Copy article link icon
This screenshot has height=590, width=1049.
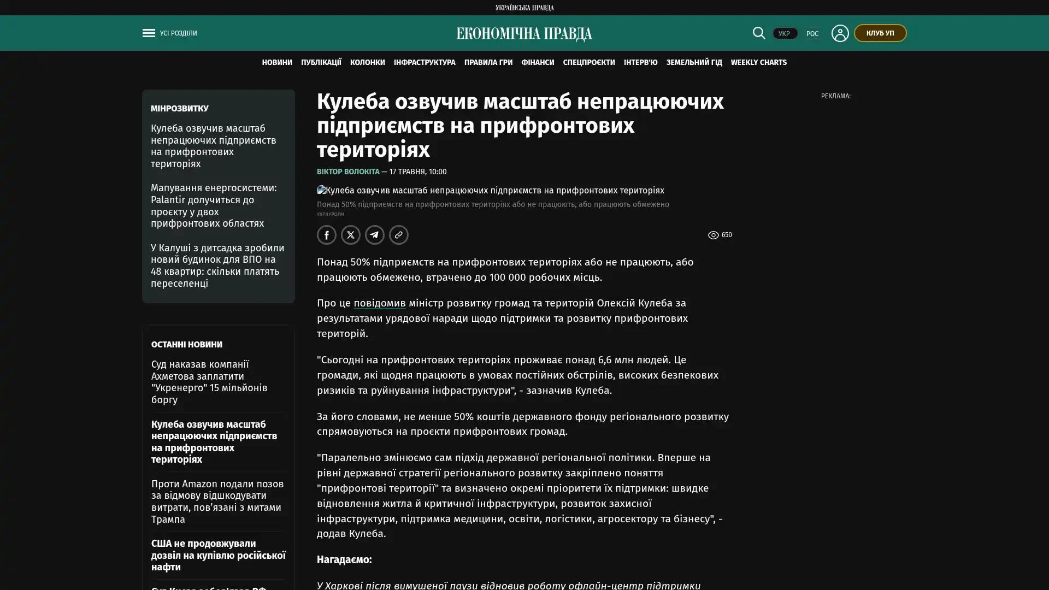pos(399,235)
